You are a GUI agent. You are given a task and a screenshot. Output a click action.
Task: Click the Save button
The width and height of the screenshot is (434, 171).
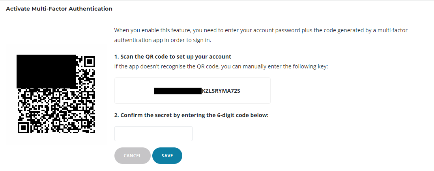coord(167,156)
